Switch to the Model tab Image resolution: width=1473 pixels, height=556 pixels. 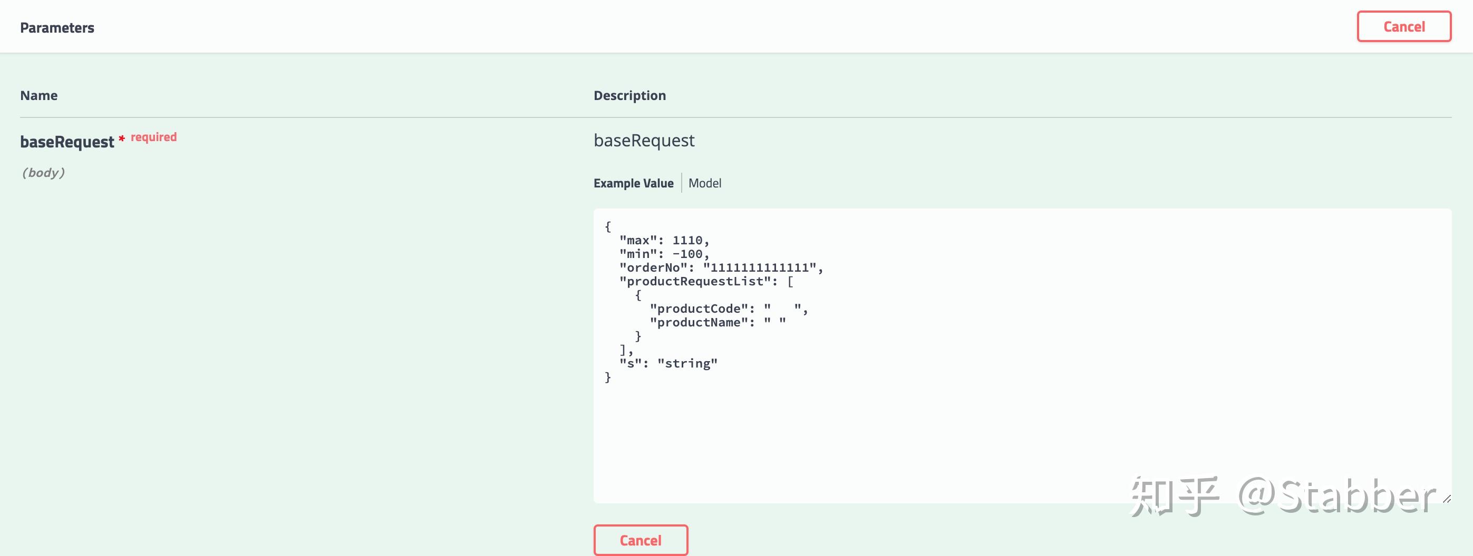pyautogui.click(x=704, y=183)
